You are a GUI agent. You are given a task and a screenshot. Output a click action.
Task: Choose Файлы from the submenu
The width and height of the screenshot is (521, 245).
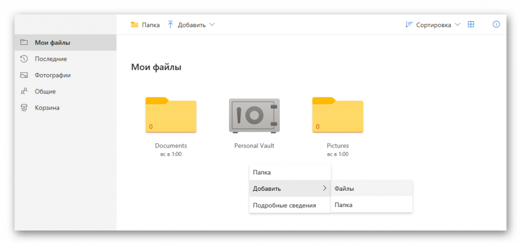click(x=344, y=189)
